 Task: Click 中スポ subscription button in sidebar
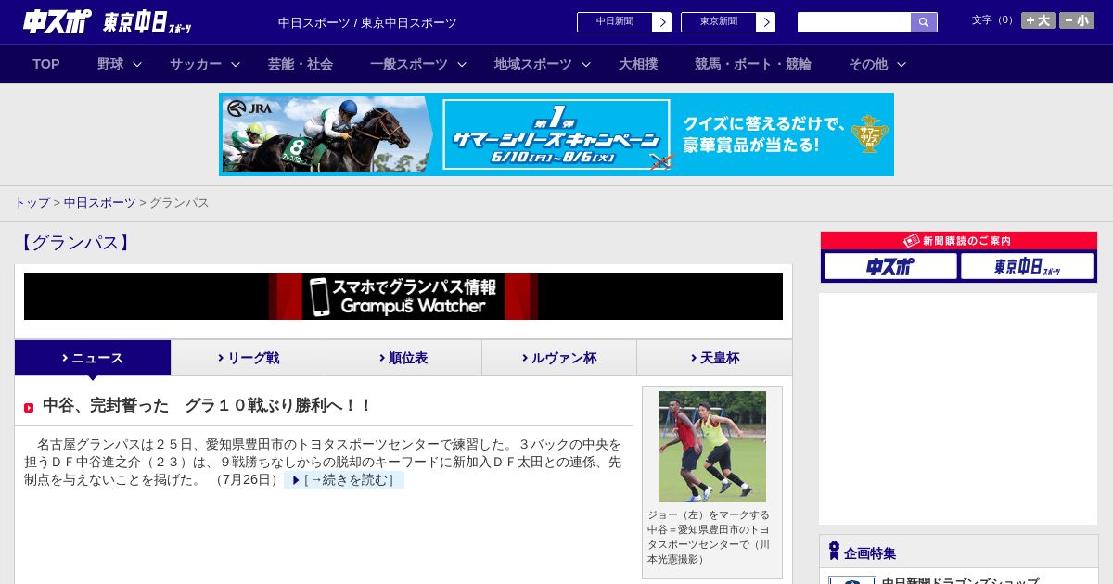pyautogui.click(x=890, y=266)
